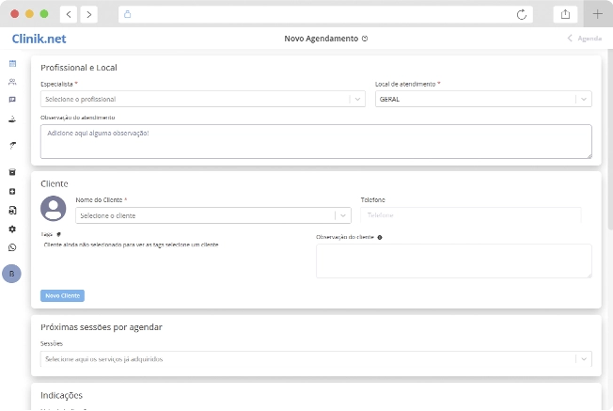The width and height of the screenshot is (613, 411).
Task: Click the info icon beside Observação do cliente
Action: tap(379, 237)
